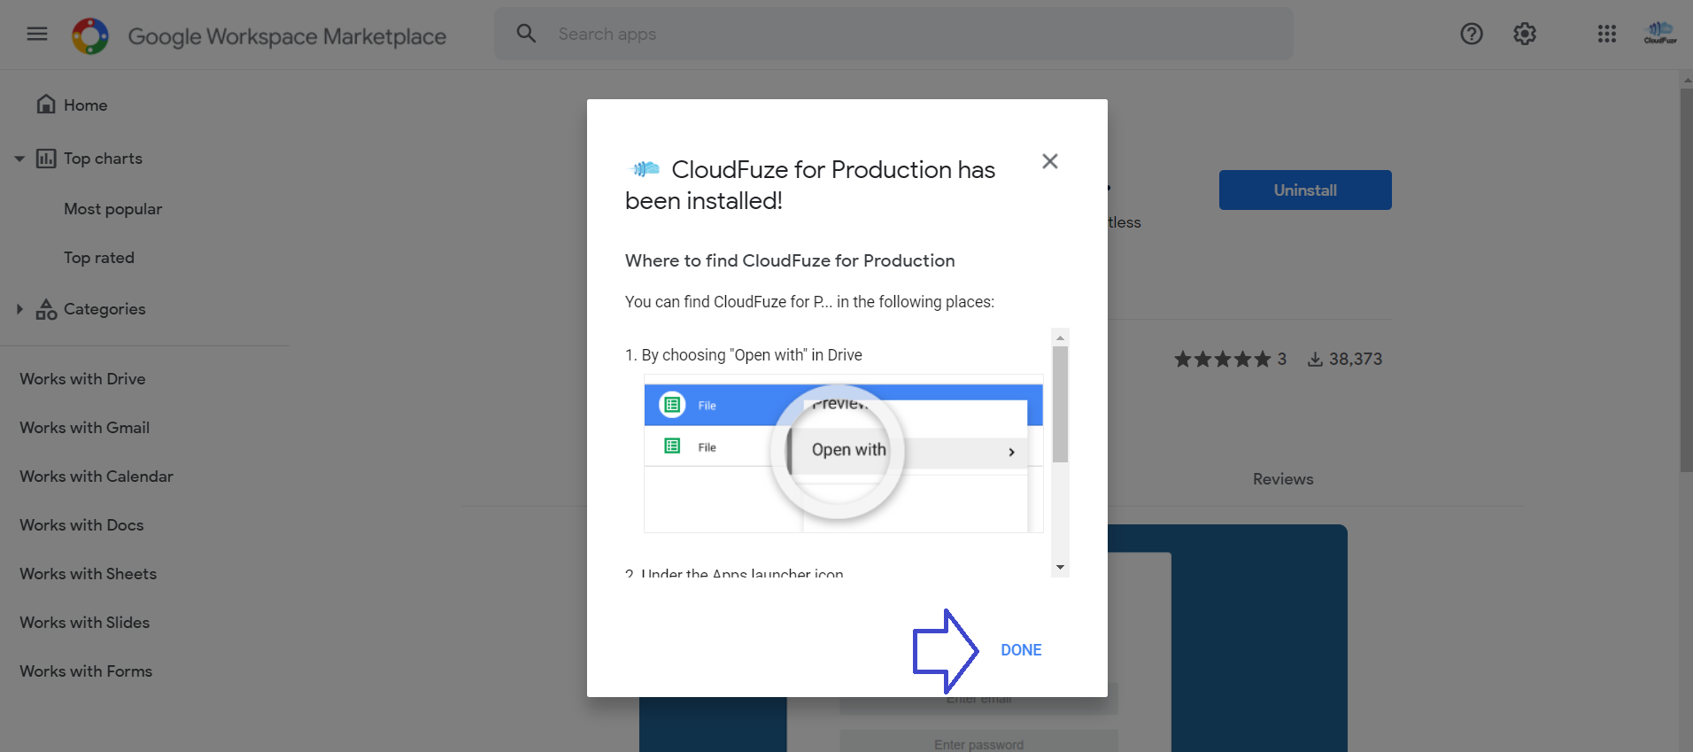Open the Google apps grid launcher
This screenshot has height=752, width=1693.
point(1607,34)
